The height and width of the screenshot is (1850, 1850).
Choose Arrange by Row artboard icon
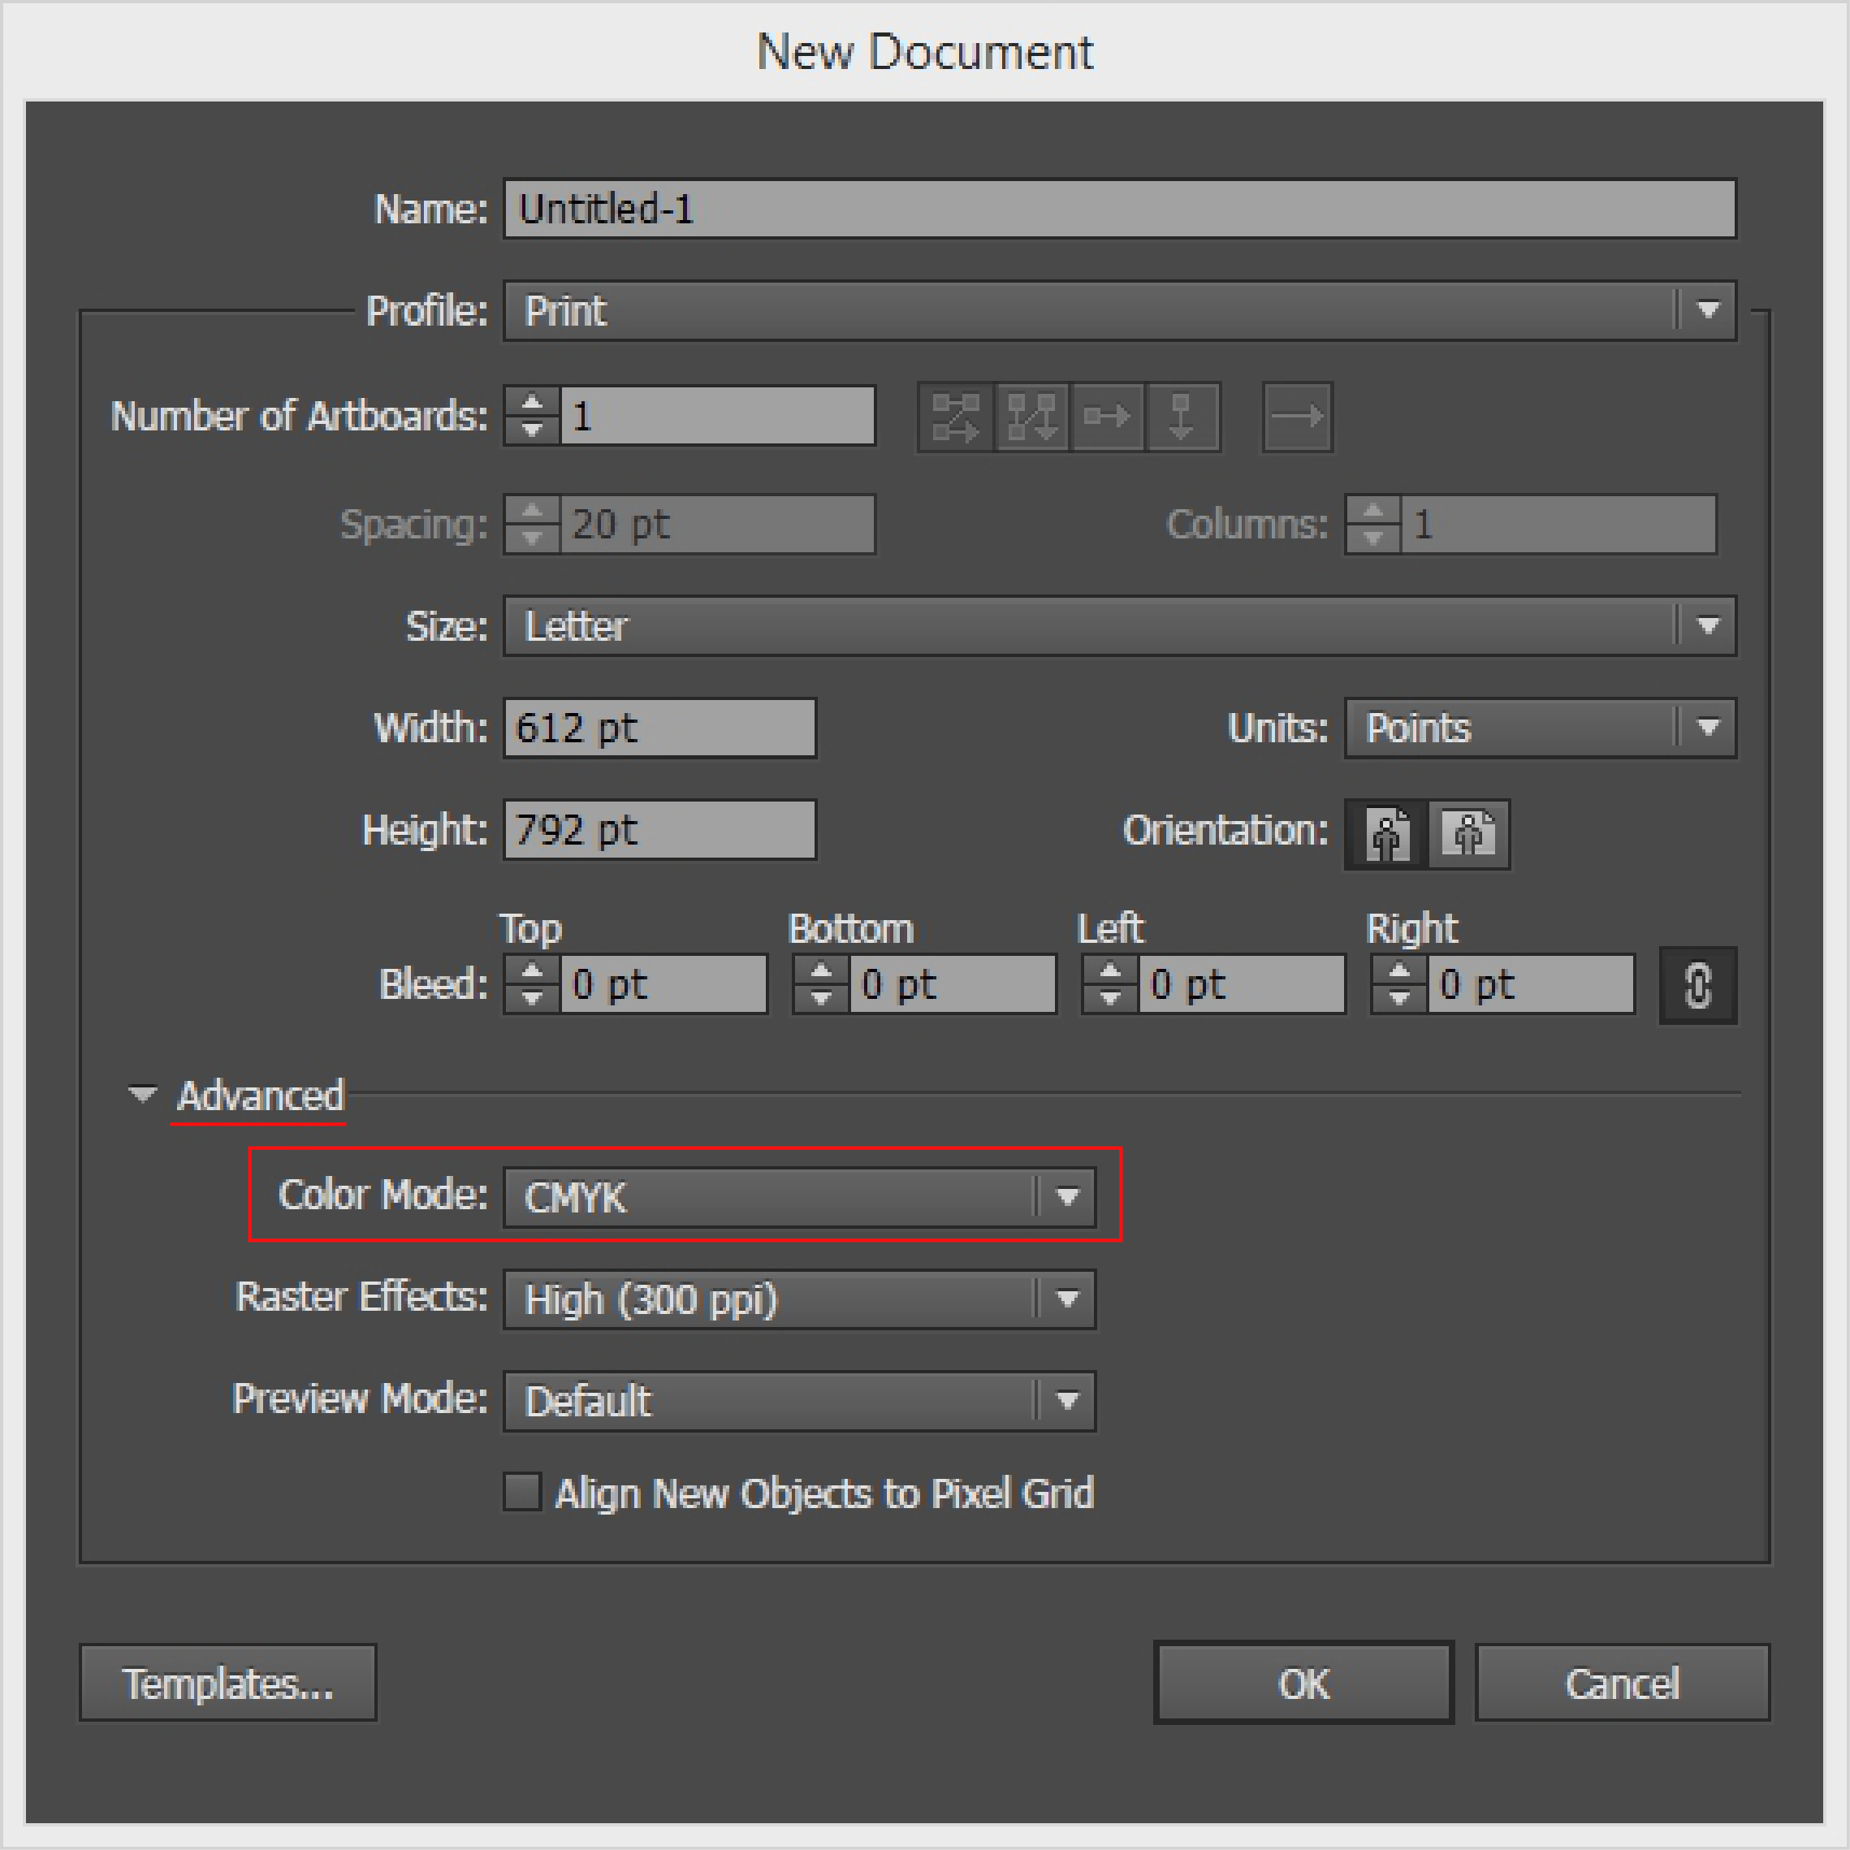[x=1107, y=417]
